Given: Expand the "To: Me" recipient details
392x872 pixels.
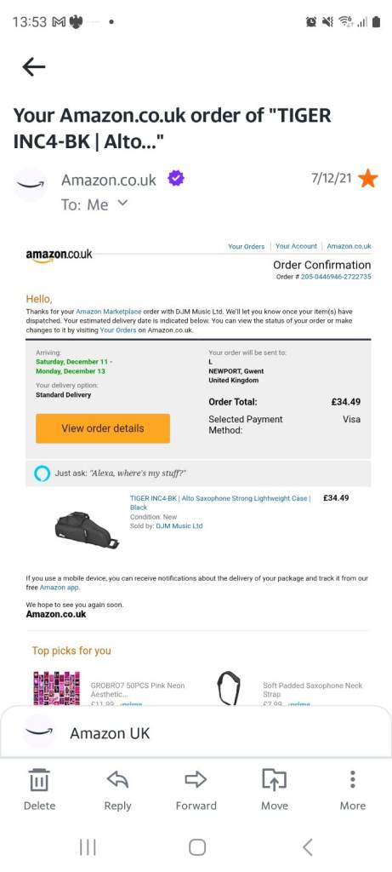Looking at the screenshot, I should click(123, 204).
